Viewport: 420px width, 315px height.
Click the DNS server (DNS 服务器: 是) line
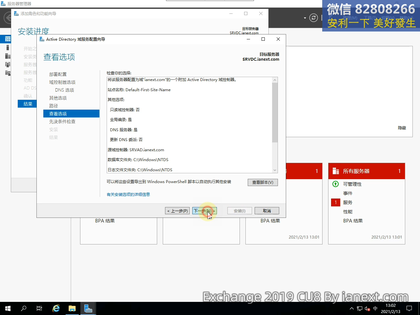point(124,130)
